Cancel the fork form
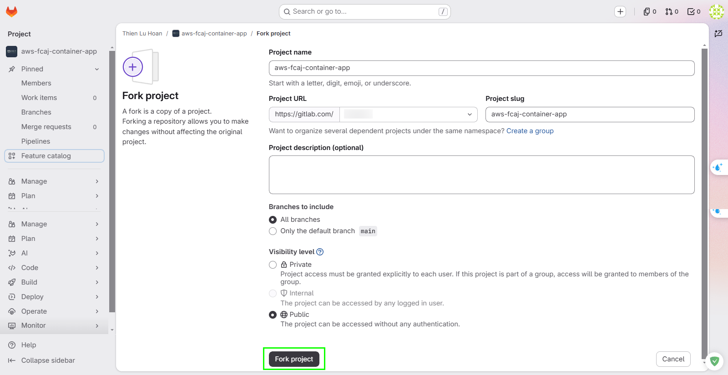This screenshot has height=375, width=728. point(673,359)
